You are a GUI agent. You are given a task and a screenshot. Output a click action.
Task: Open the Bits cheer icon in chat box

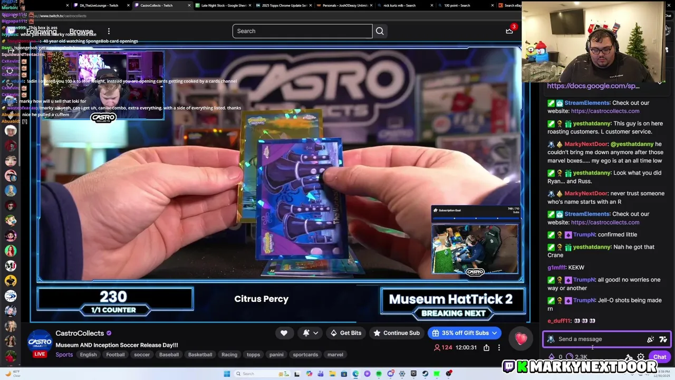click(650, 339)
